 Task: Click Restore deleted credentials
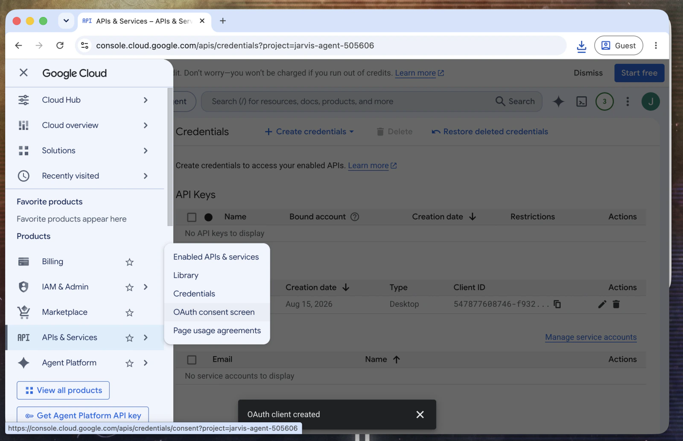[x=490, y=132]
